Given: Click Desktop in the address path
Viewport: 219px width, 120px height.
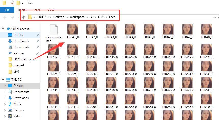Looking at the screenshot, I should pyautogui.click(x=59, y=17).
